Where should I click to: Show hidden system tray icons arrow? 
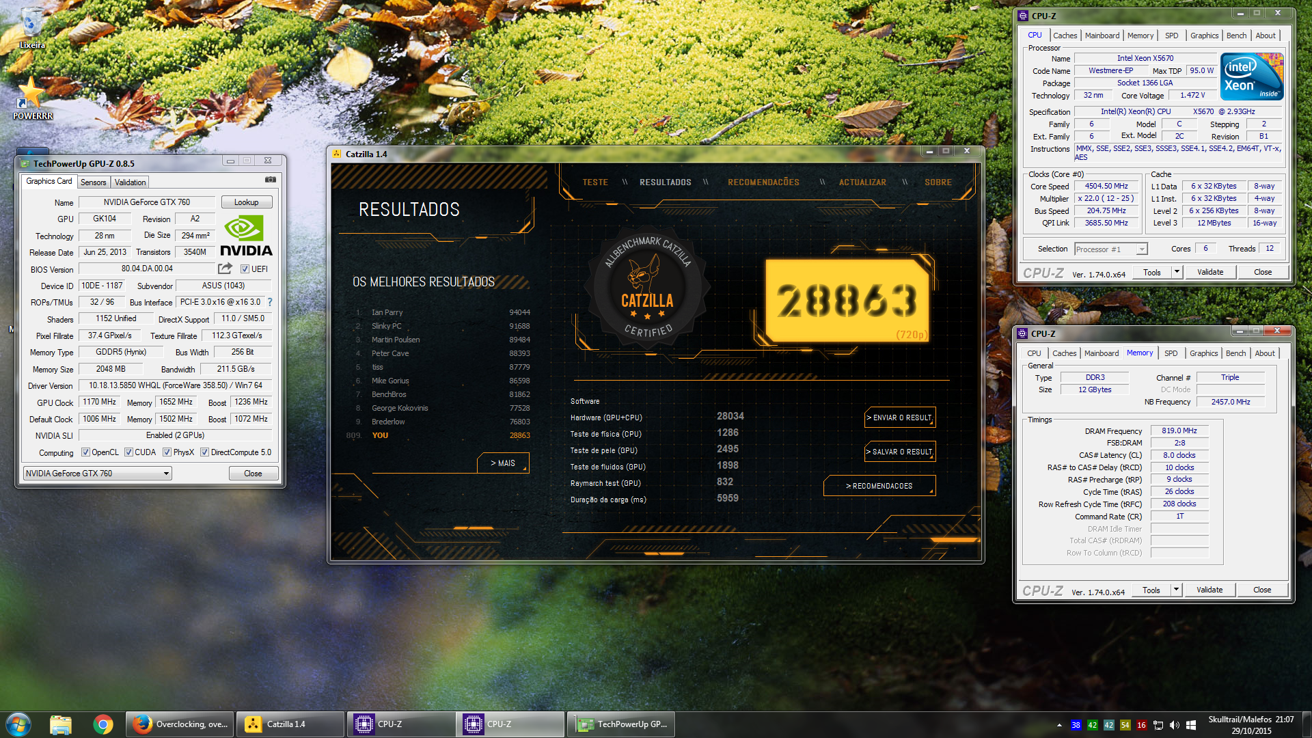click(x=1059, y=725)
